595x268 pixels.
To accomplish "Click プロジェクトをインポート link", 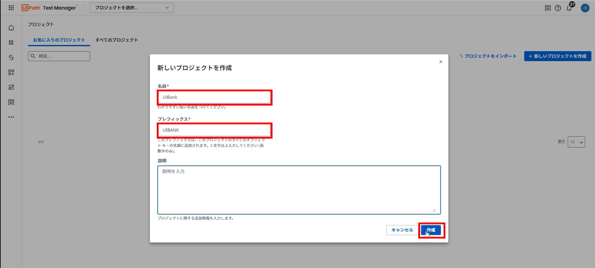I will [x=488, y=56].
